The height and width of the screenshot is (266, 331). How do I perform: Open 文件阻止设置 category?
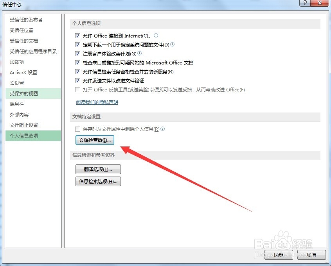33,125
